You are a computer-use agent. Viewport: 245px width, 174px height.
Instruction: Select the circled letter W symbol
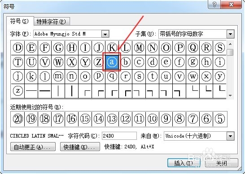pos(58,62)
